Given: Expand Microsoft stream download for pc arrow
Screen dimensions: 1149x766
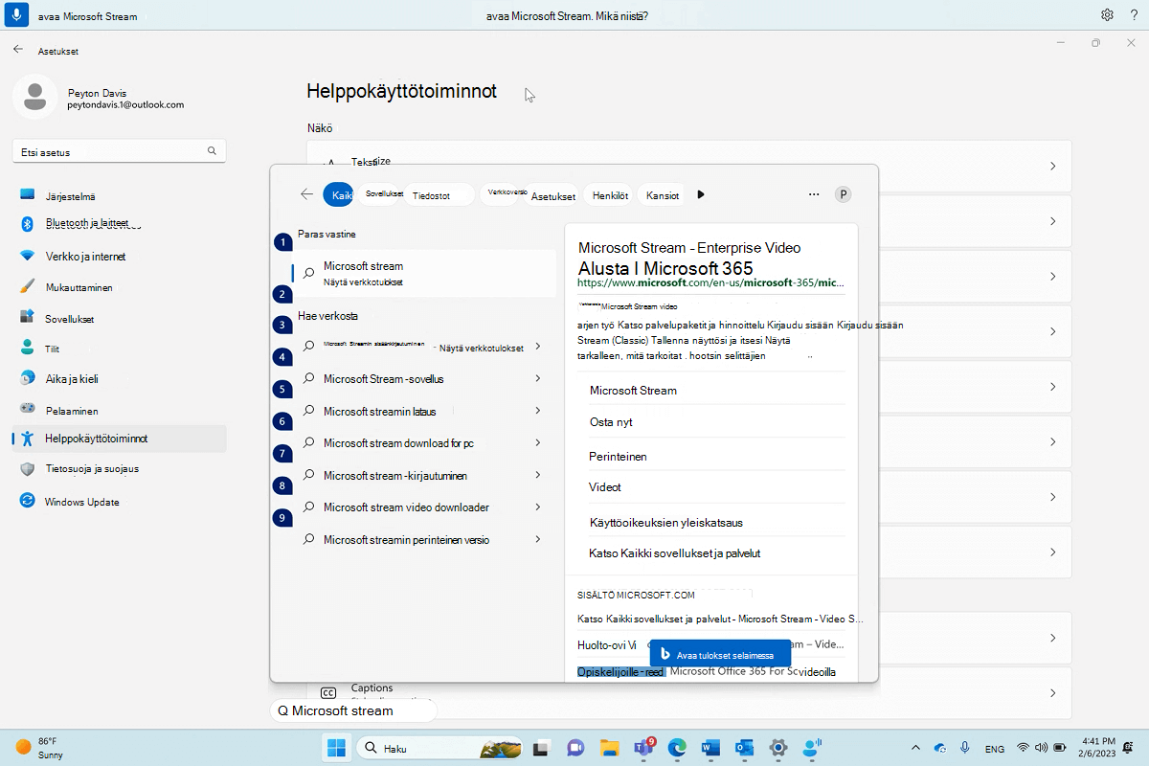Looking at the screenshot, I should [x=538, y=443].
